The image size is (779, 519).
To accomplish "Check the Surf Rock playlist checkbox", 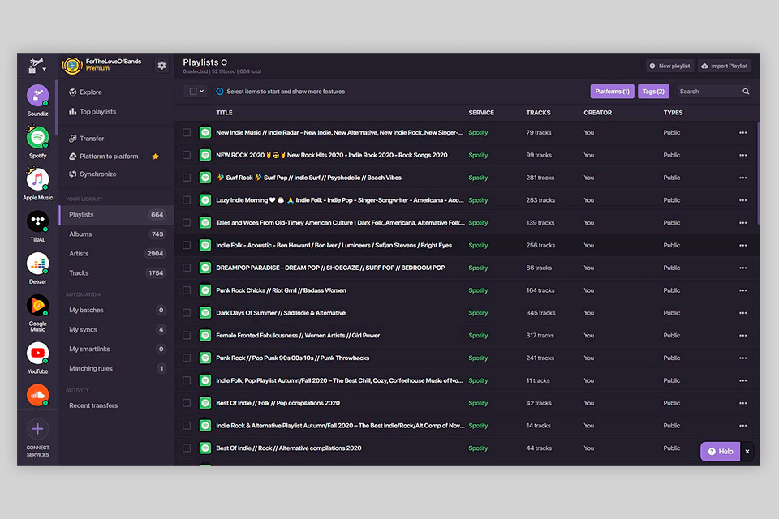I will pos(187,178).
